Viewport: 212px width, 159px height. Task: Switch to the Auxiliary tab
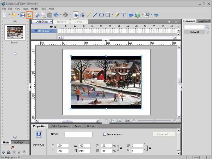pyautogui.click(x=18, y=142)
